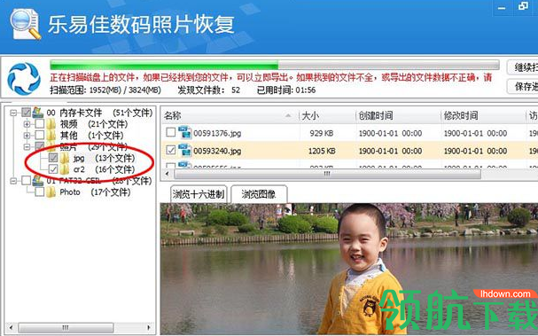538x336 pixels.
Task: Click the folder icon beside cr2
Action: click(x=65, y=169)
